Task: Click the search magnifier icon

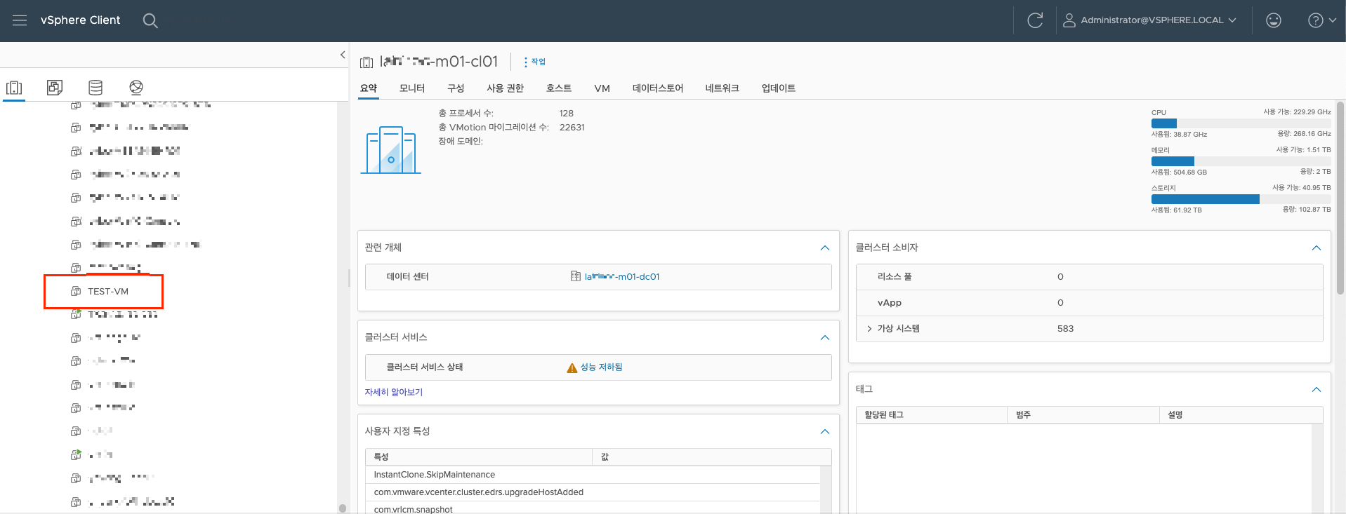Action: [x=150, y=20]
